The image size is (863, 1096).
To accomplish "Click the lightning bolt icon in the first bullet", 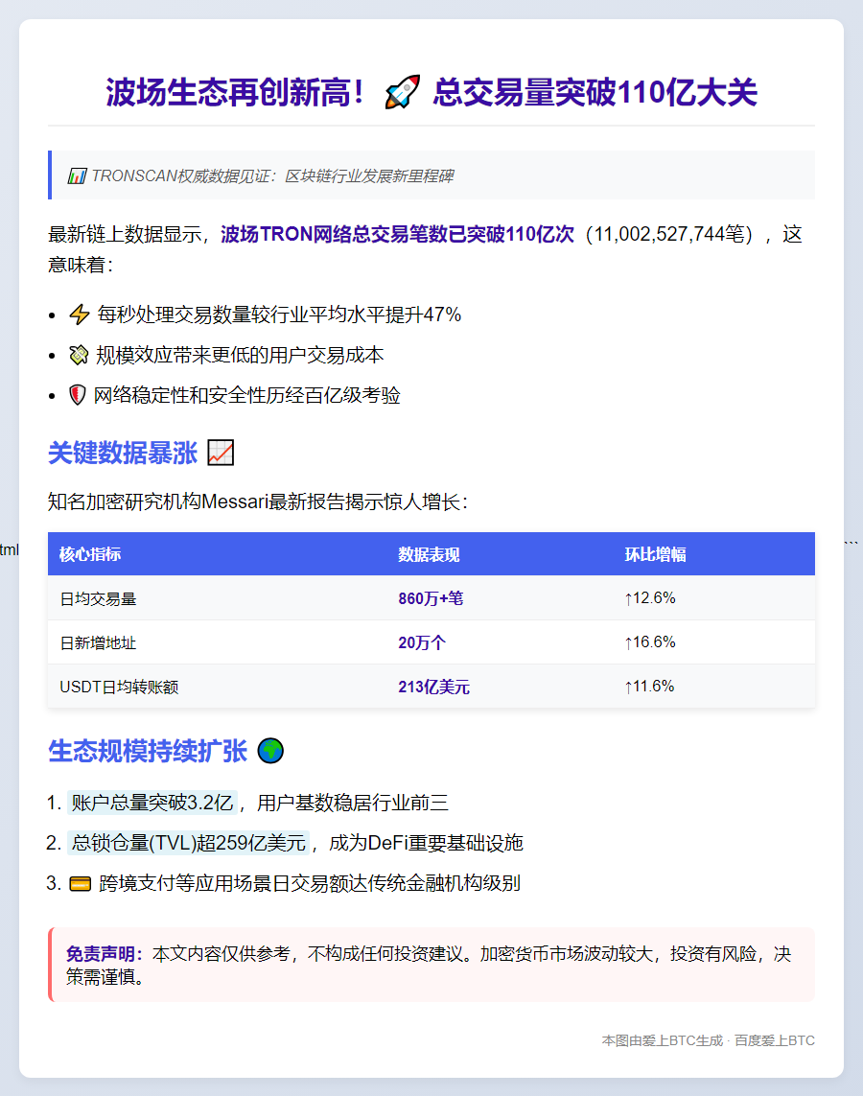I will tap(77, 314).
